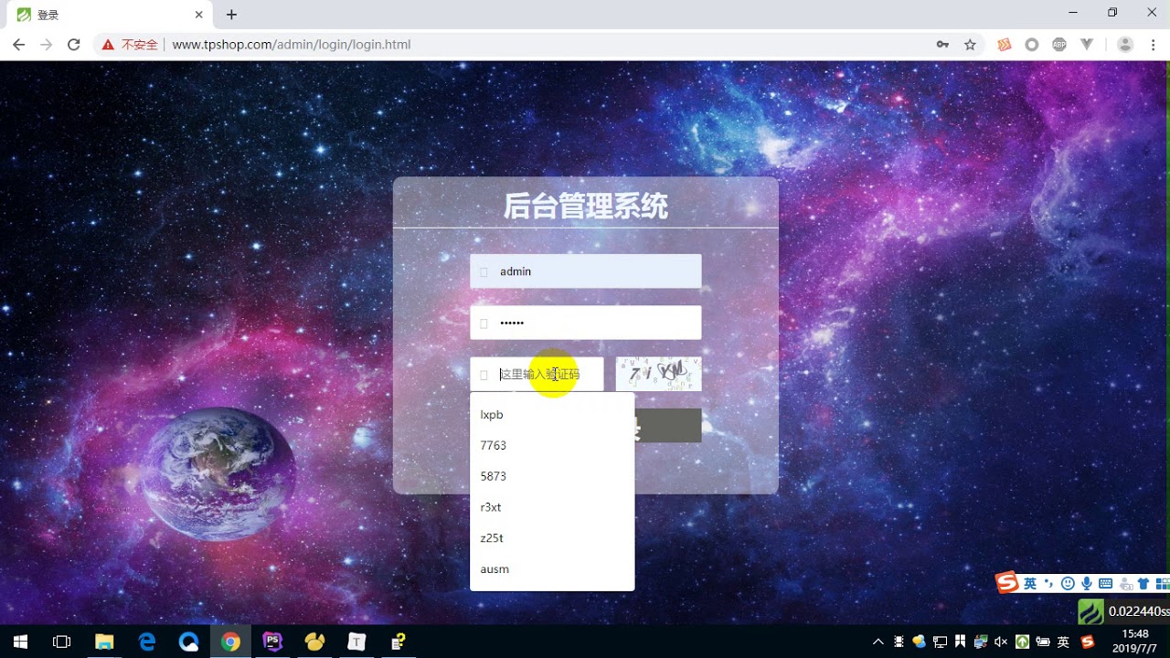
Task: Open File Explorer from the taskbar
Action: (104, 642)
